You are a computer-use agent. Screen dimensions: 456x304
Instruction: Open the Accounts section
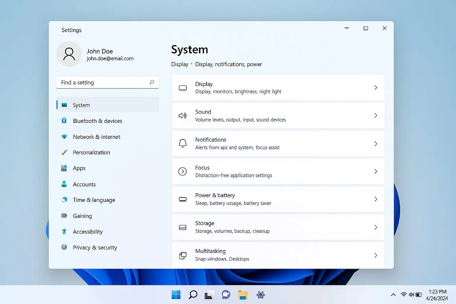click(x=84, y=184)
